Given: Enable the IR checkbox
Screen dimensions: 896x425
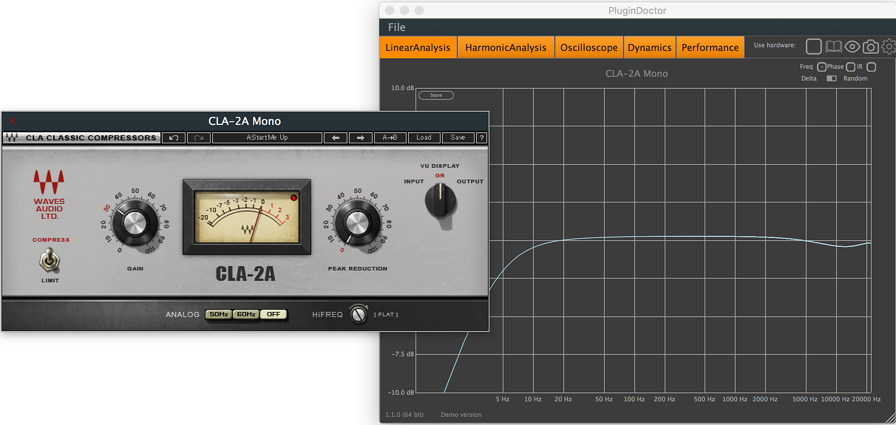Looking at the screenshot, I should click(x=871, y=67).
